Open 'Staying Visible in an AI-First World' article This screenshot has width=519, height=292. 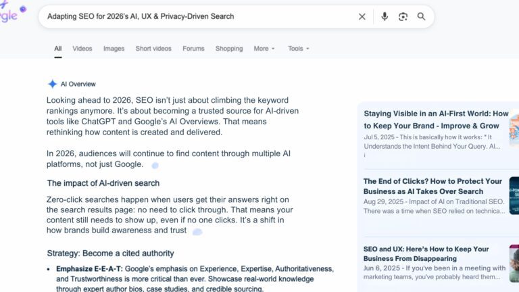click(436, 120)
